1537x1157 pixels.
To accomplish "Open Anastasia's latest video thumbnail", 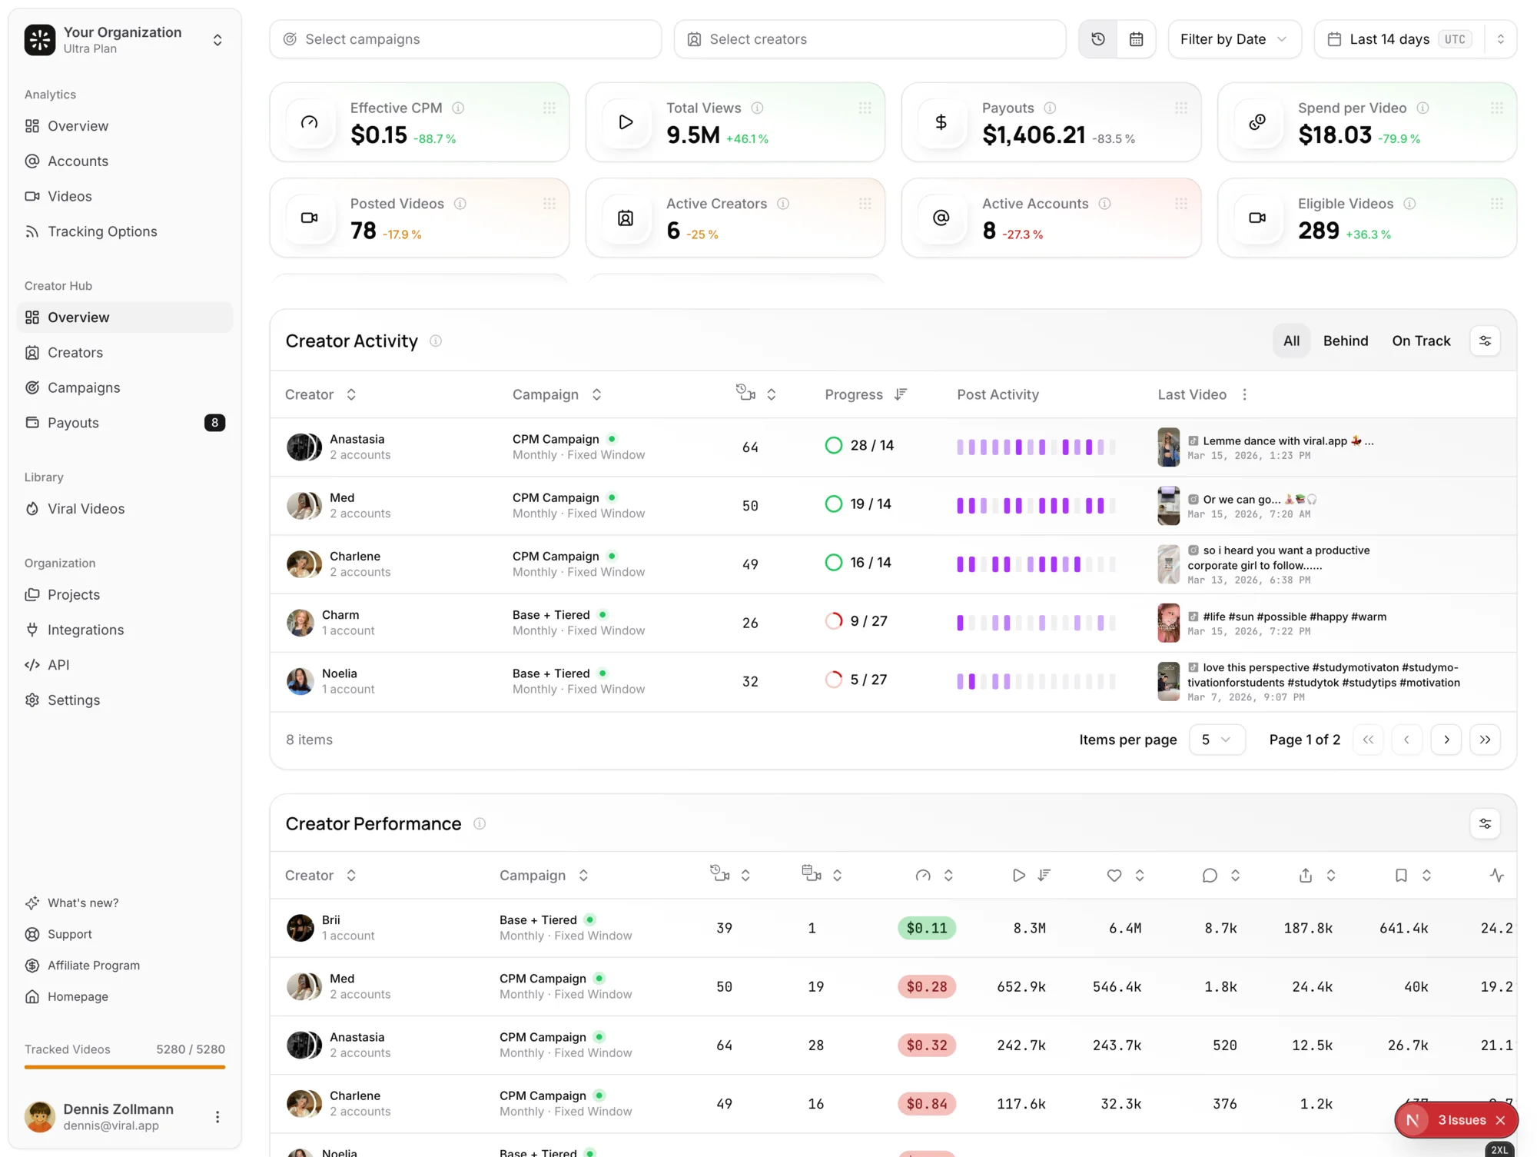I will pyautogui.click(x=1169, y=447).
